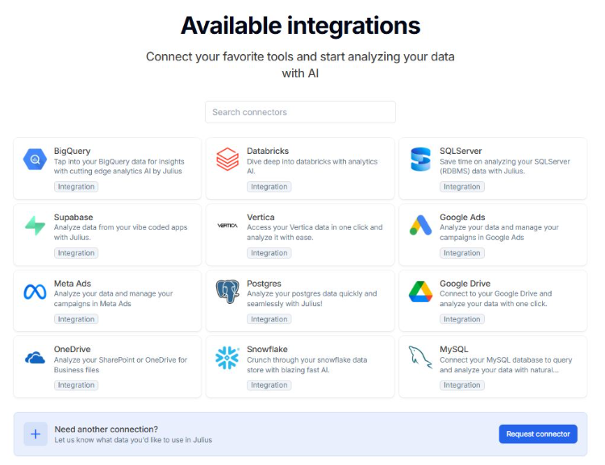Click 'Connect to your Google Drive' description
Viewport: 605px width, 465px height.
coord(496,298)
